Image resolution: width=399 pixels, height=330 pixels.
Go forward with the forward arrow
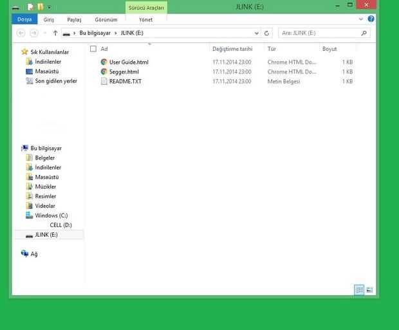point(34,33)
